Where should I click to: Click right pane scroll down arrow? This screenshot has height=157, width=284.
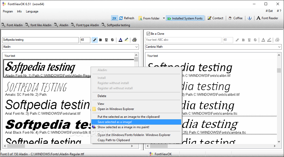tap(279, 142)
